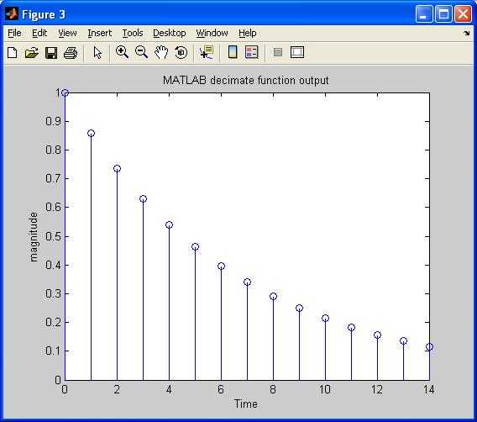Print the figure via the printer icon
Image resolution: width=477 pixels, height=422 pixels.
71,53
